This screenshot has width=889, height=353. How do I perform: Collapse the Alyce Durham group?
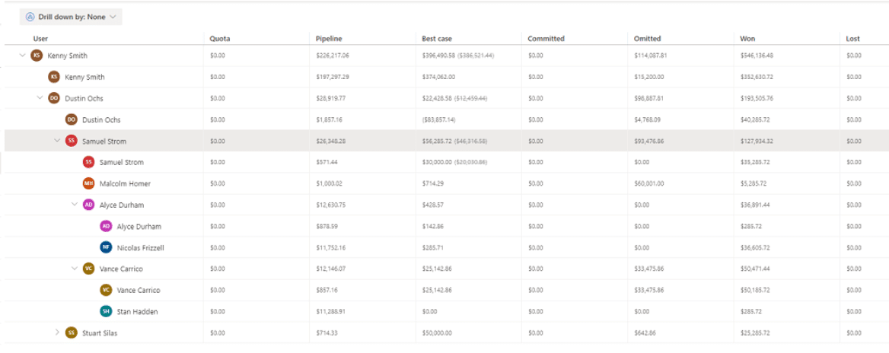75,205
